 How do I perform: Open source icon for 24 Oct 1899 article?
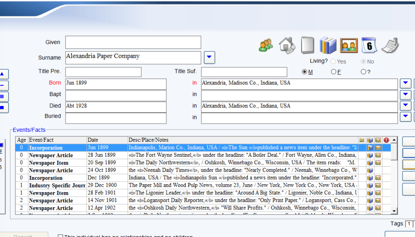point(370,170)
